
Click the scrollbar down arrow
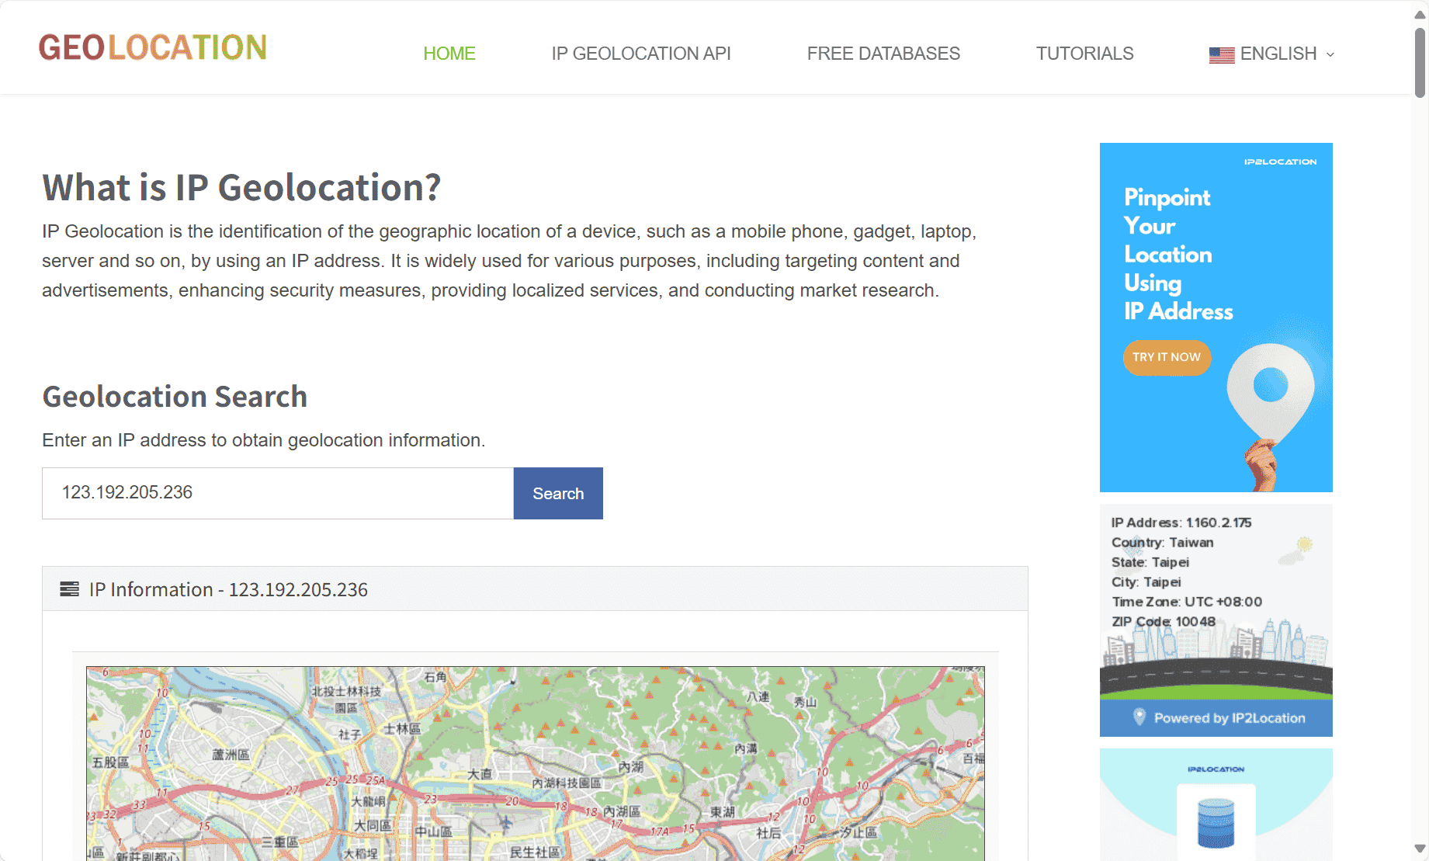[1420, 846]
